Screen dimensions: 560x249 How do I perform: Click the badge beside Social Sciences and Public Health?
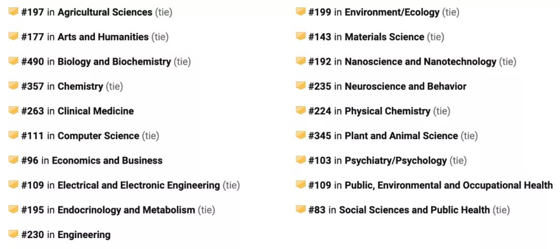(x=300, y=210)
